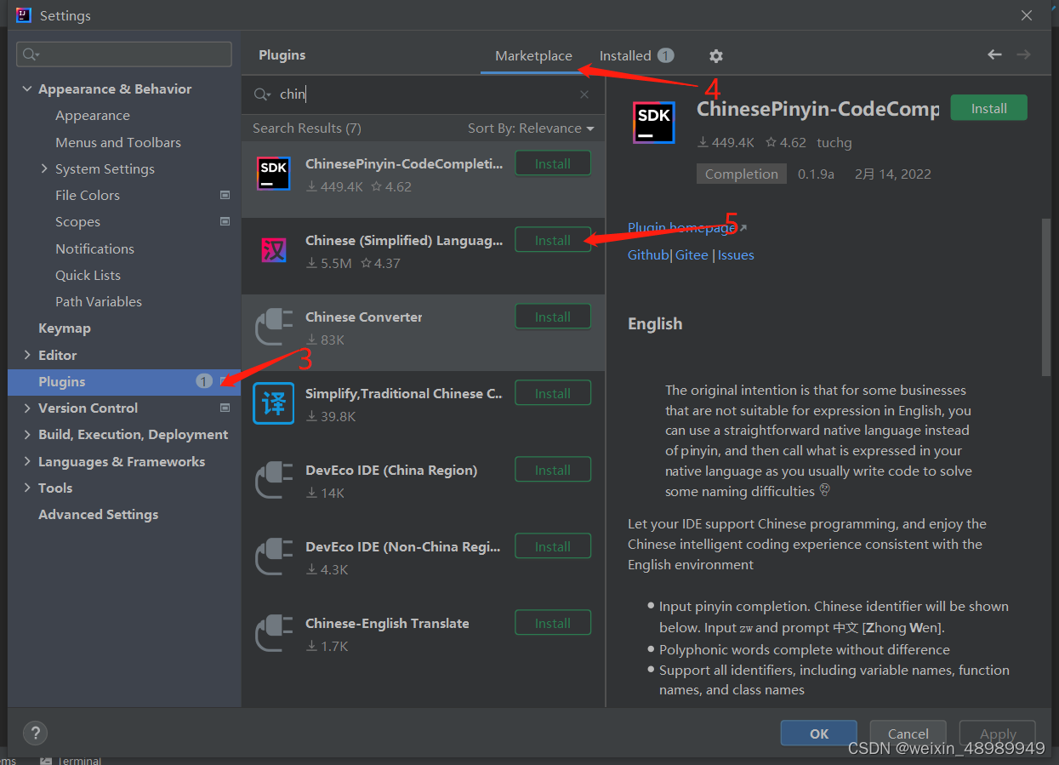Open the Github link
The width and height of the screenshot is (1059, 765).
click(x=648, y=255)
